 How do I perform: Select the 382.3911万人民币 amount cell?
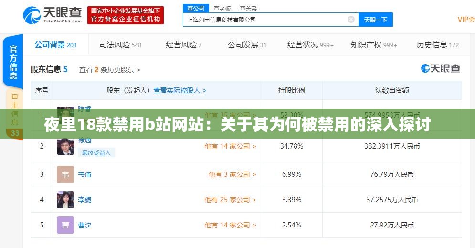pyautogui.click(x=392, y=146)
